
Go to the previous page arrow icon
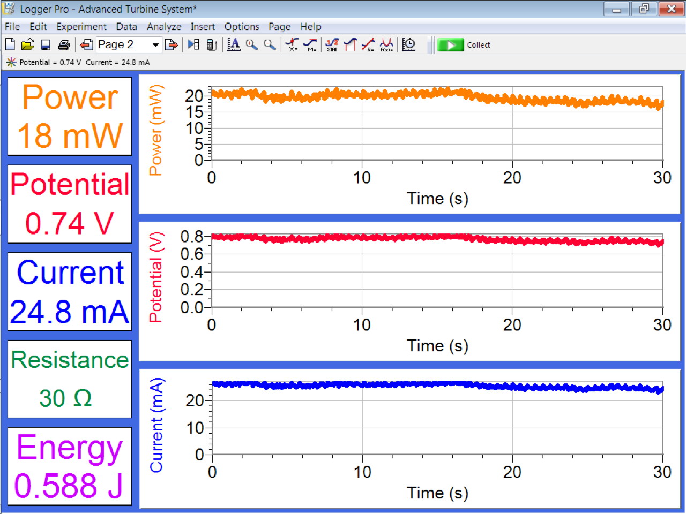86,45
